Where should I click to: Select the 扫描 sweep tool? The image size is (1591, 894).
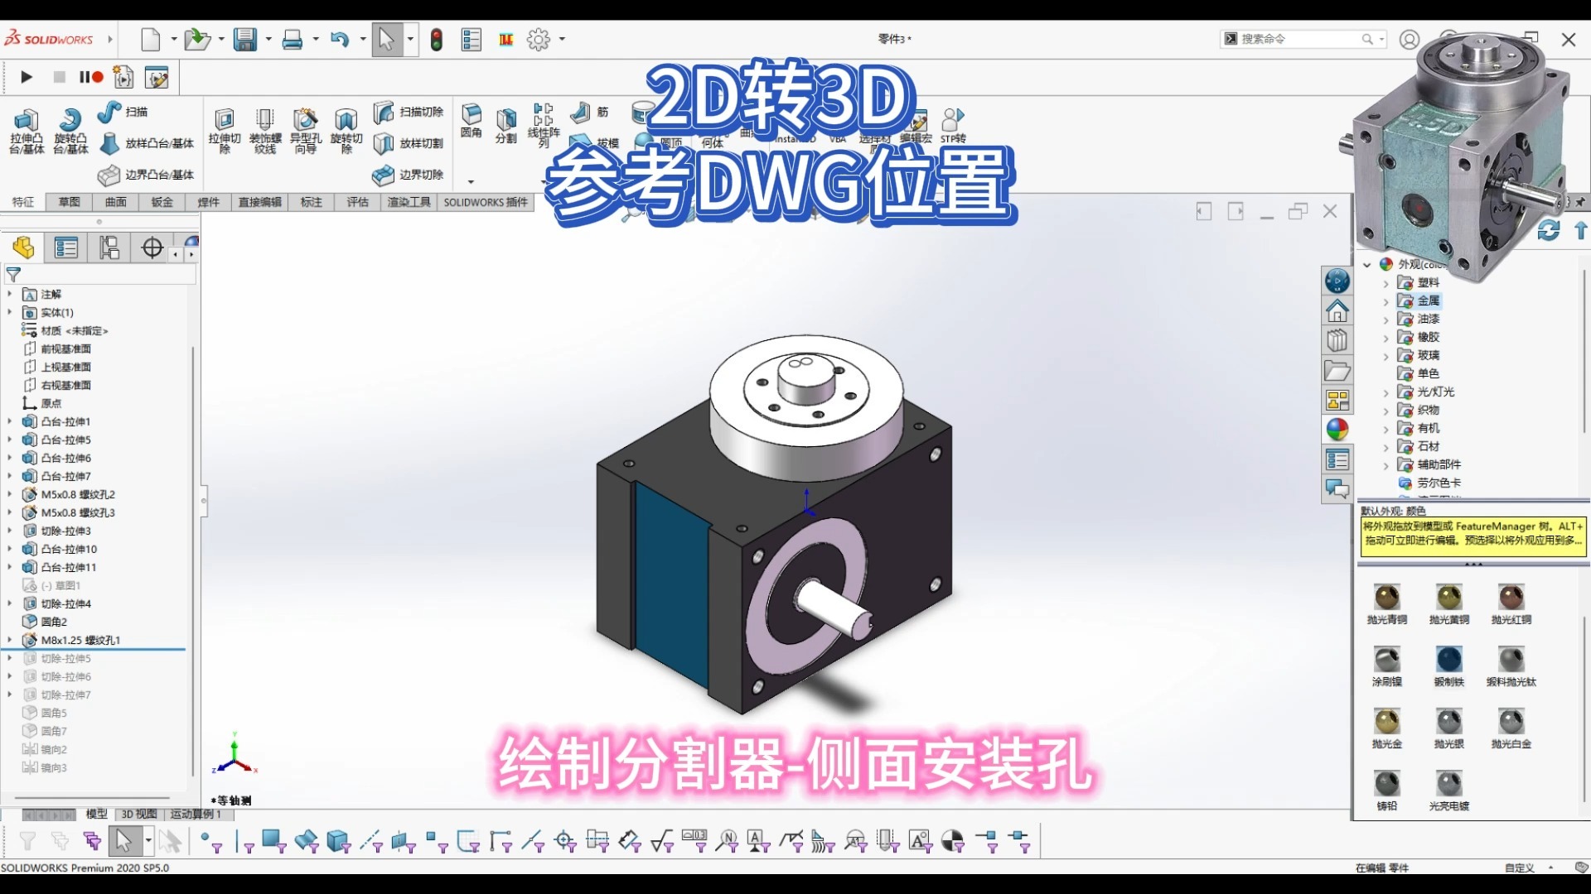click(x=110, y=111)
